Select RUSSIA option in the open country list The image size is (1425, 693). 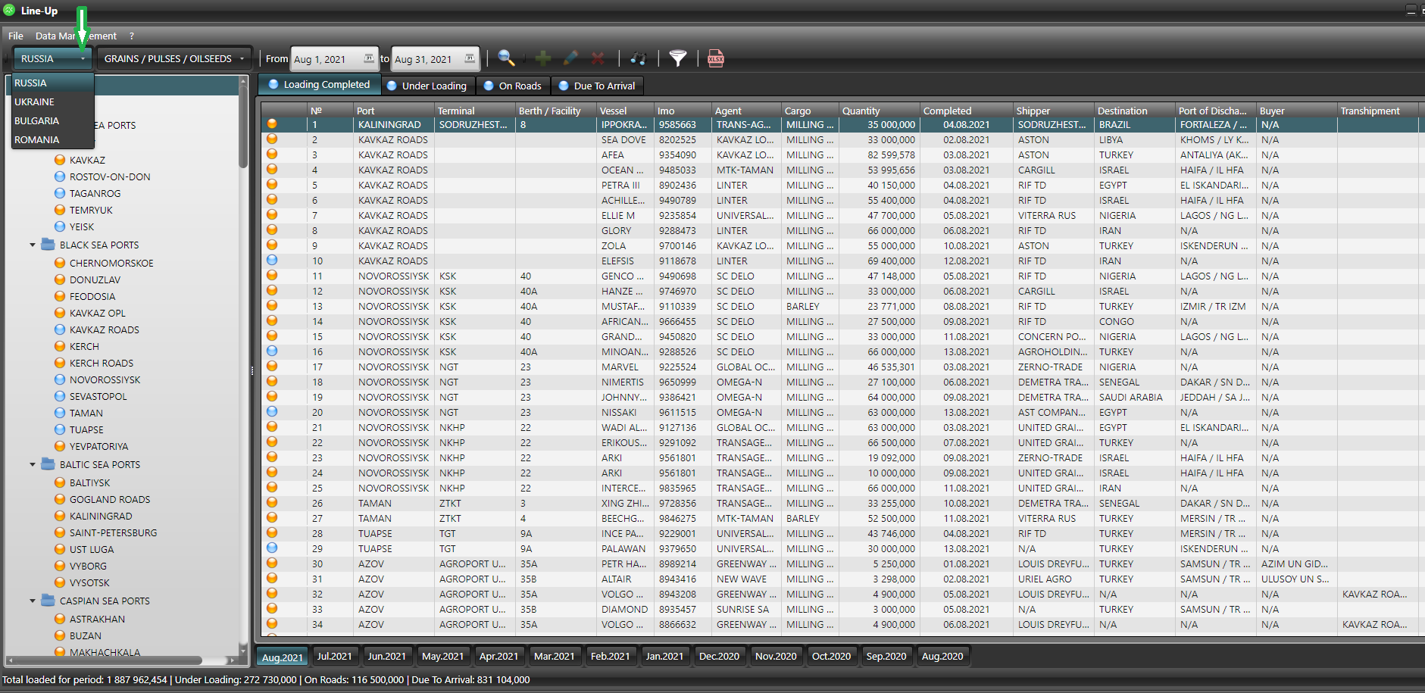tap(52, 83)
